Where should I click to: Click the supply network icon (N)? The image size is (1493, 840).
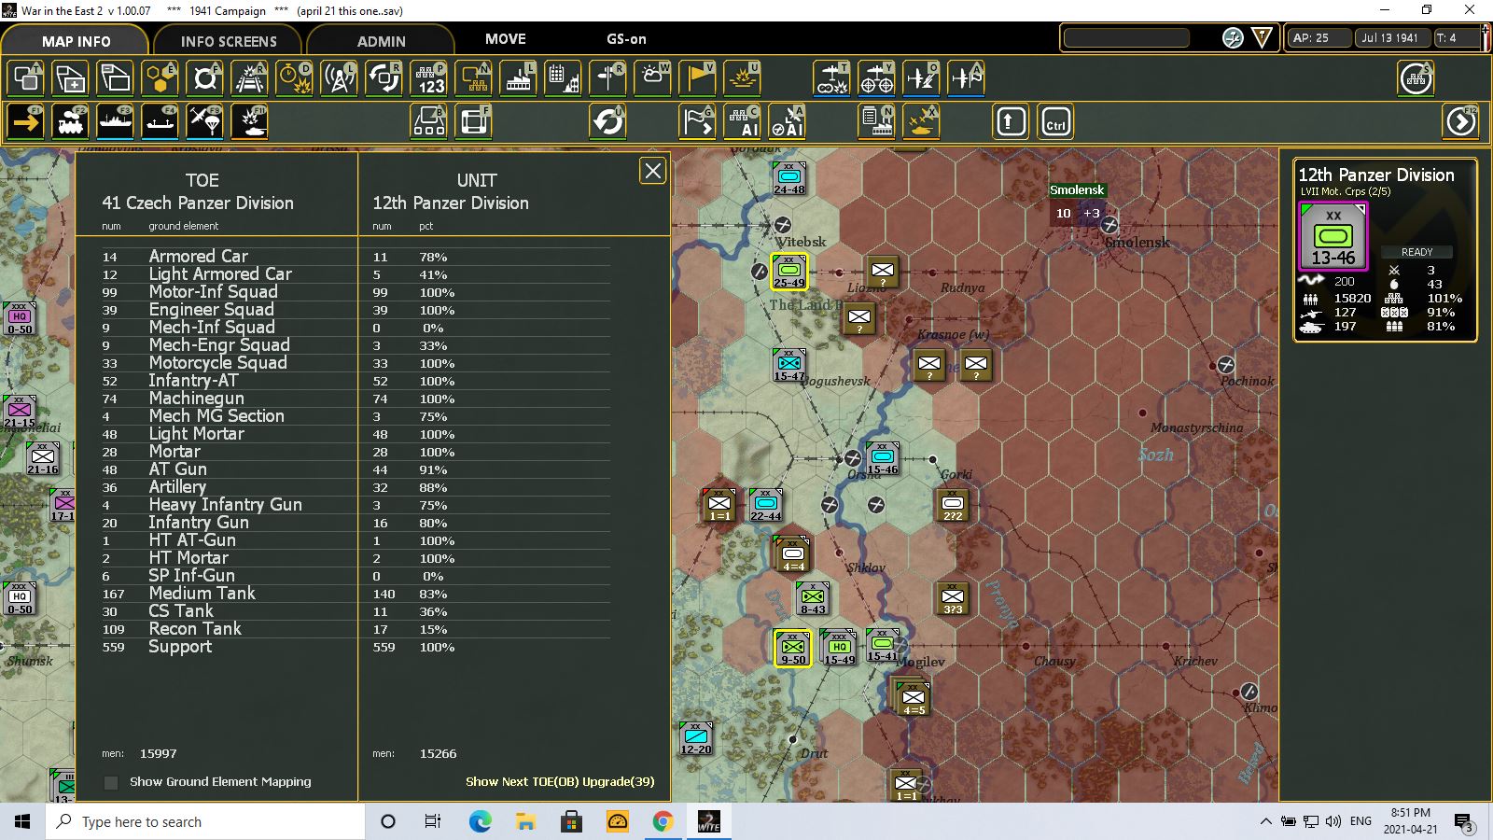tap(474, 78)
